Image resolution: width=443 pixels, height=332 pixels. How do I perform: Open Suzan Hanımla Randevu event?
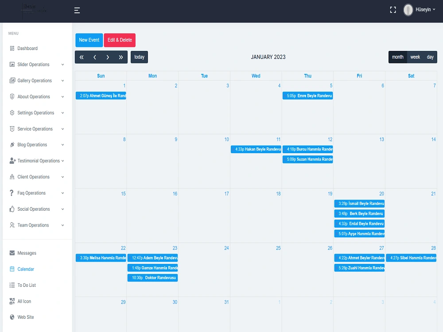coord(308,159)
